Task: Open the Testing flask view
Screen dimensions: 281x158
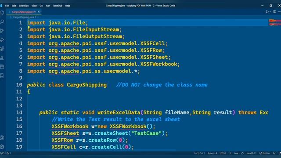Action: coord(2,57)
